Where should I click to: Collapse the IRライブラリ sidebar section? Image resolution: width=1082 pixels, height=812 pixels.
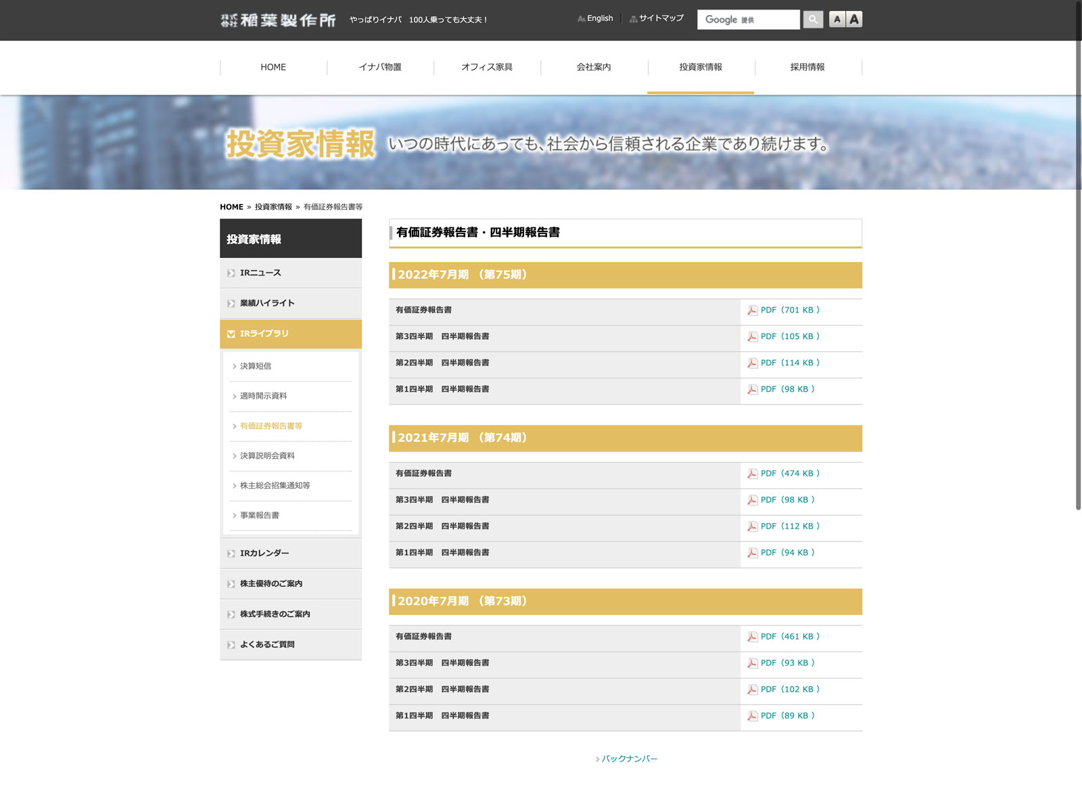[x=291, y=334]
